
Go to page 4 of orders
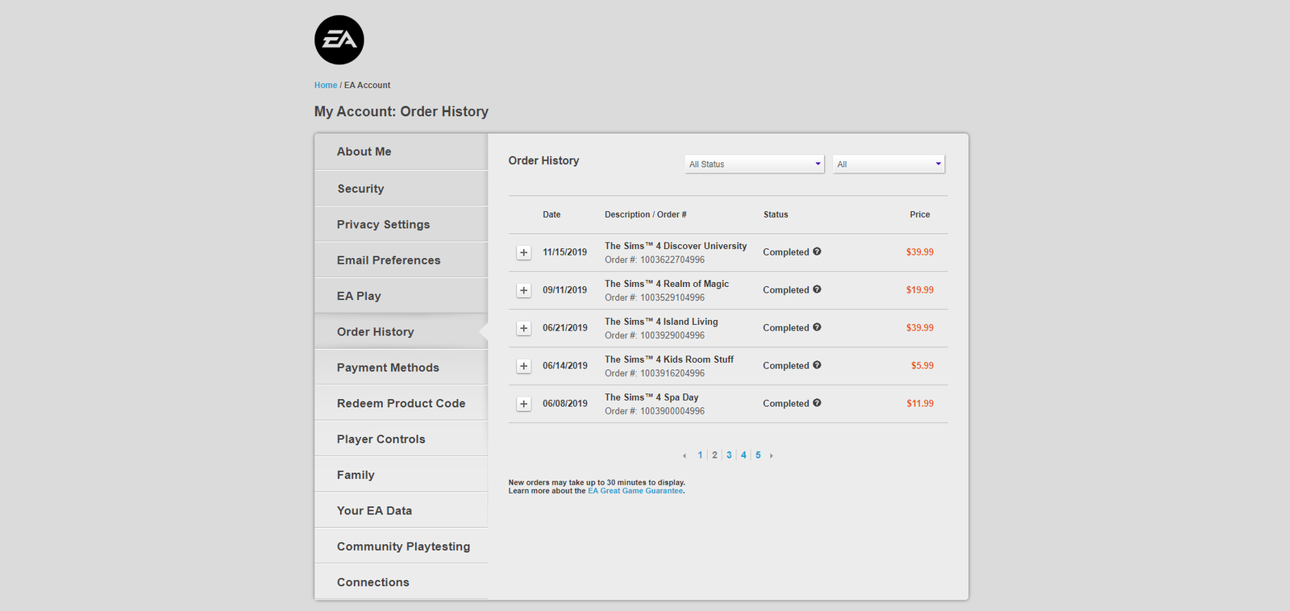pos(743,455)
